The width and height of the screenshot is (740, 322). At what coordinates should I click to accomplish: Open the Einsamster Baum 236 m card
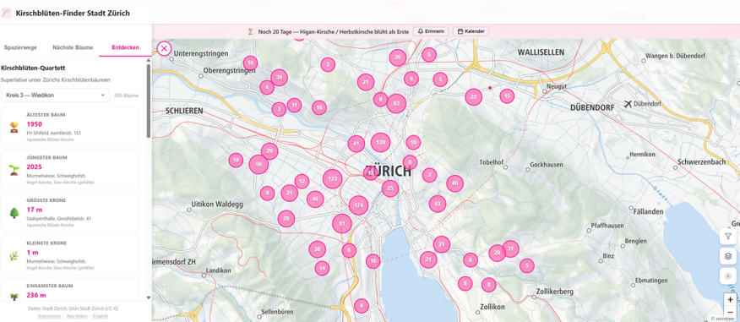pyautogui.click(x=70, y=290)
